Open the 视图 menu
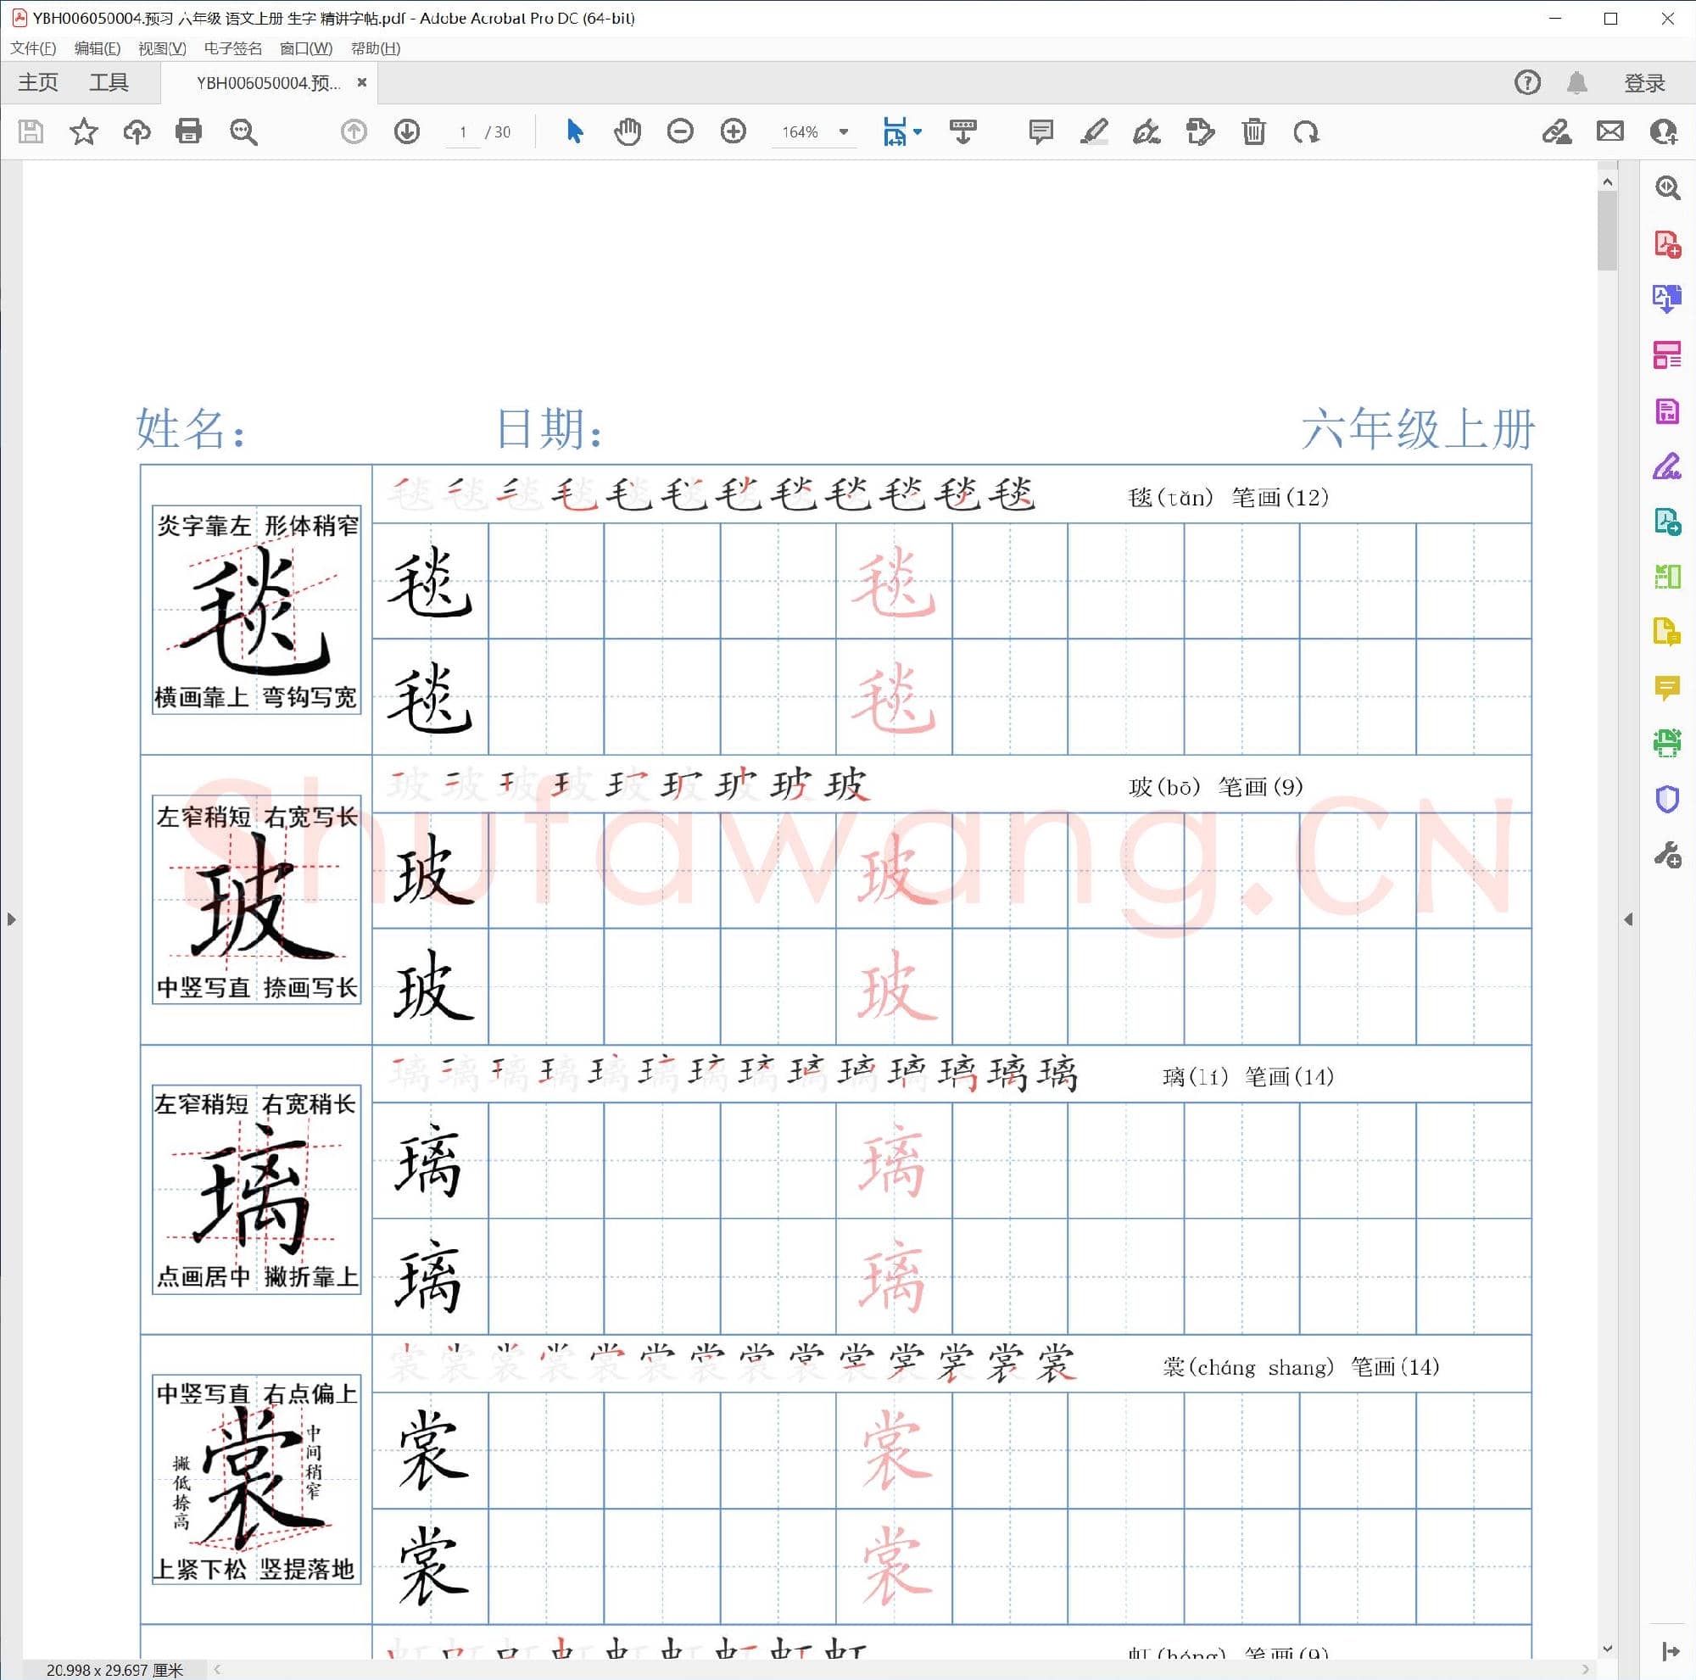The width and height of the screenshot is (1696, 1680). coord(164,48)
